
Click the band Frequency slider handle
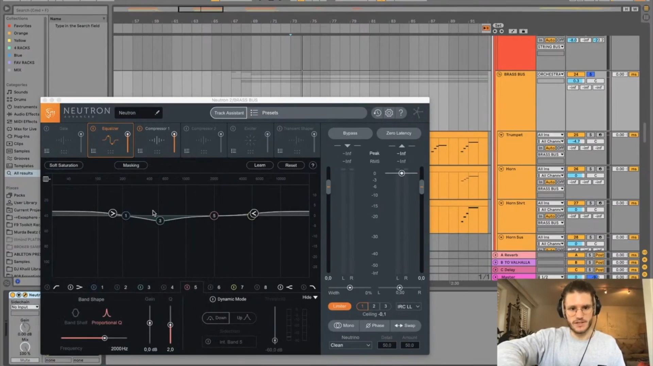click(x=105, y=338)
